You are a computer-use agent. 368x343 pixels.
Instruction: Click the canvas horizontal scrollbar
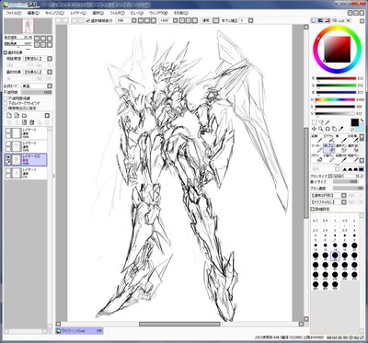coord(179,324)
